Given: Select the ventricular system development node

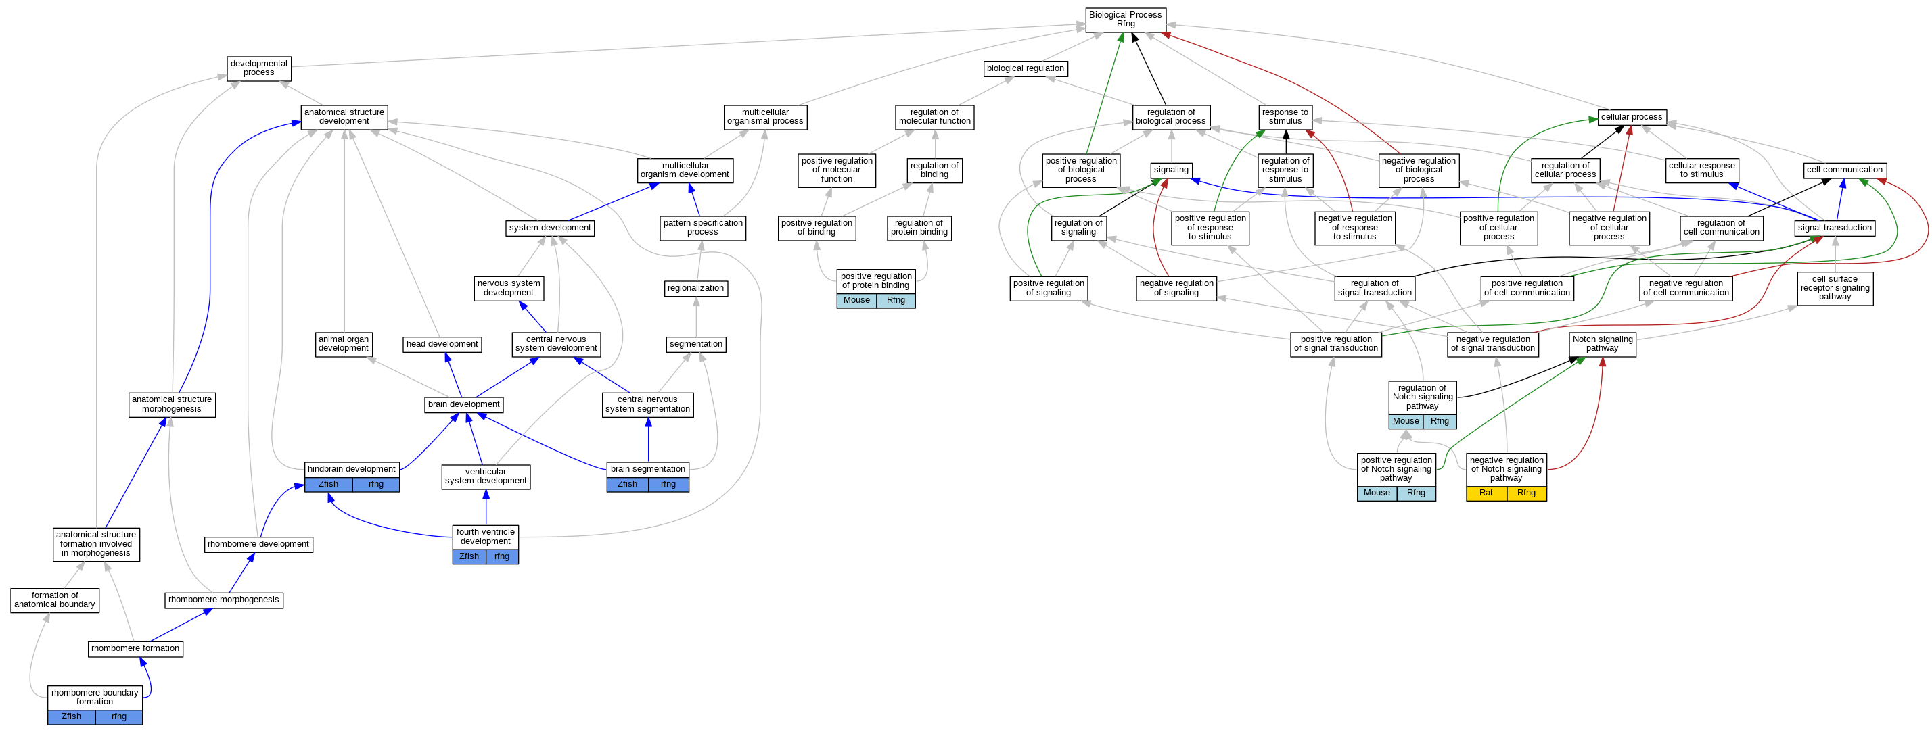Looking at the screenshot, I should point(486,477).
